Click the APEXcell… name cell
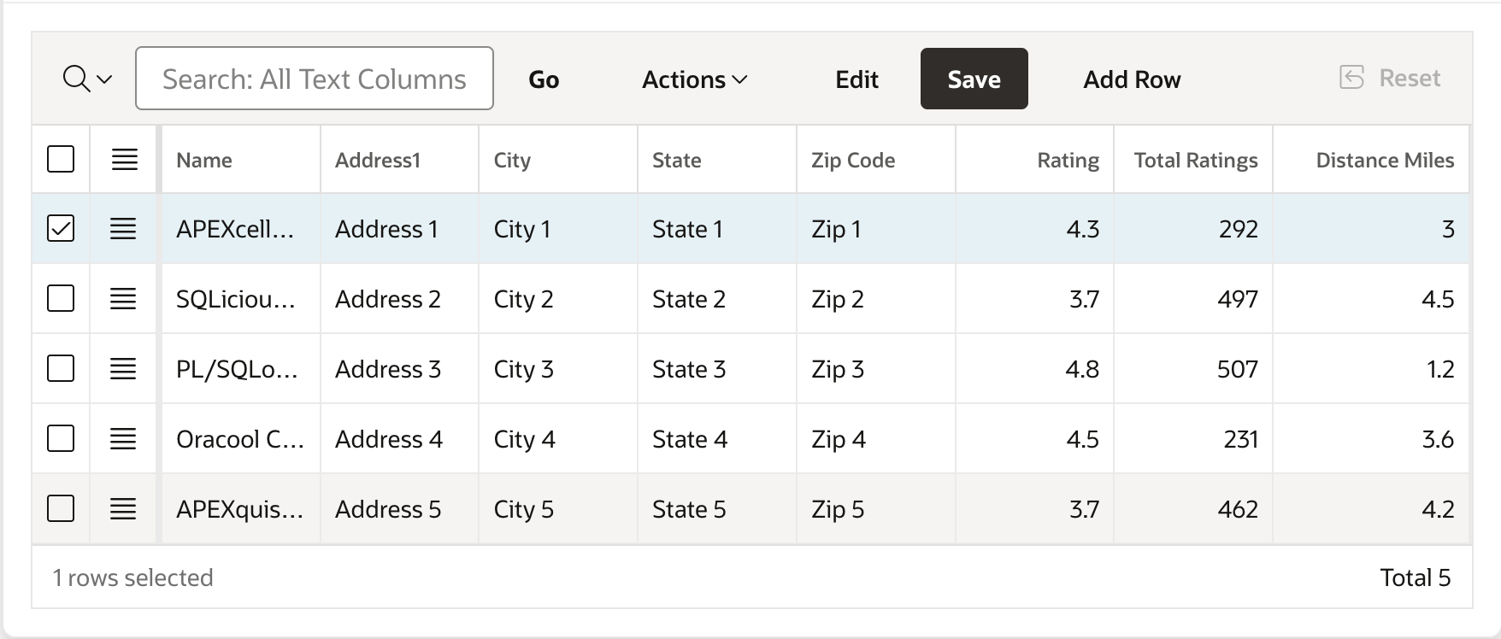 pos(241,229)
